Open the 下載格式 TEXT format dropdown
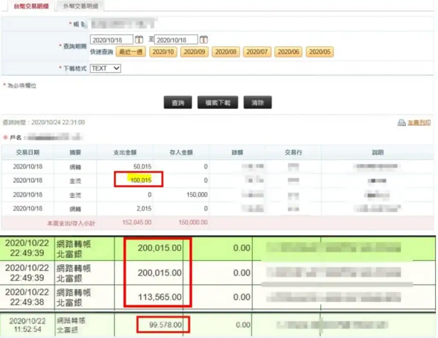The height and width of the screenshot is (338, 438). [105, 68]
